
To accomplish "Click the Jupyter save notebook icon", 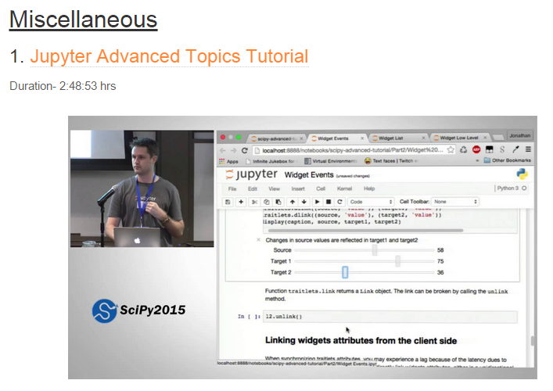I will pos(228,202).
